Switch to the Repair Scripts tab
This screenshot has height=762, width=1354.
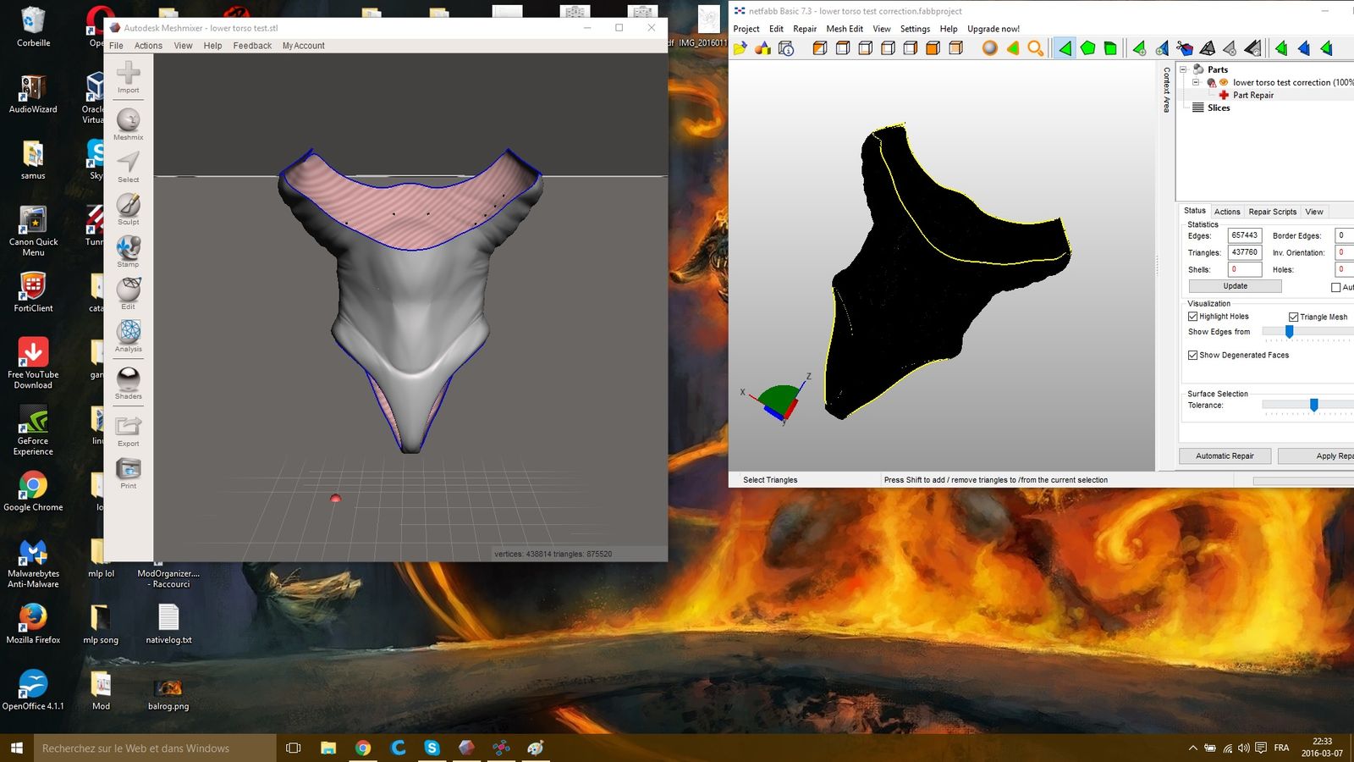[x=1272, y=212]
